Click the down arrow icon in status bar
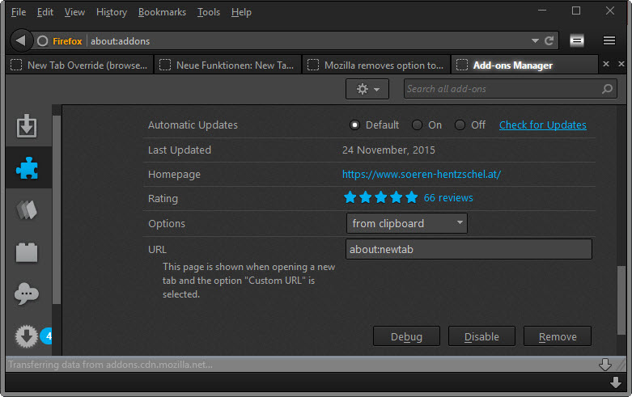Screen dimensions: 632x397 [605, 365]
